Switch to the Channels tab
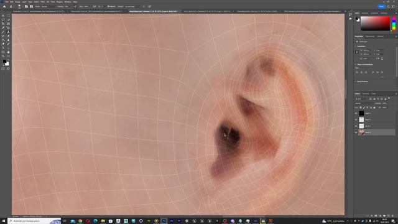The image size is (398, 224). tap(366, 94)
